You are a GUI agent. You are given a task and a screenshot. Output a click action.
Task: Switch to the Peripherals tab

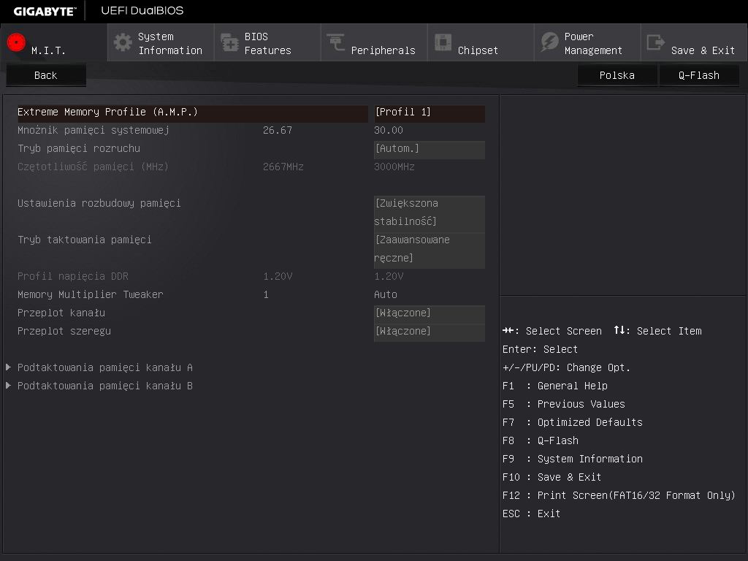pos(374,43)
